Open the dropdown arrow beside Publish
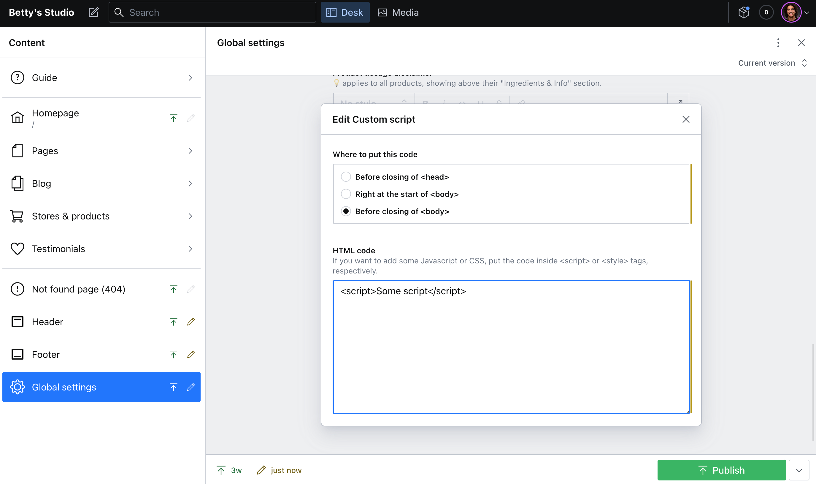Screen dimensions: 816x484 coord(799,470)
